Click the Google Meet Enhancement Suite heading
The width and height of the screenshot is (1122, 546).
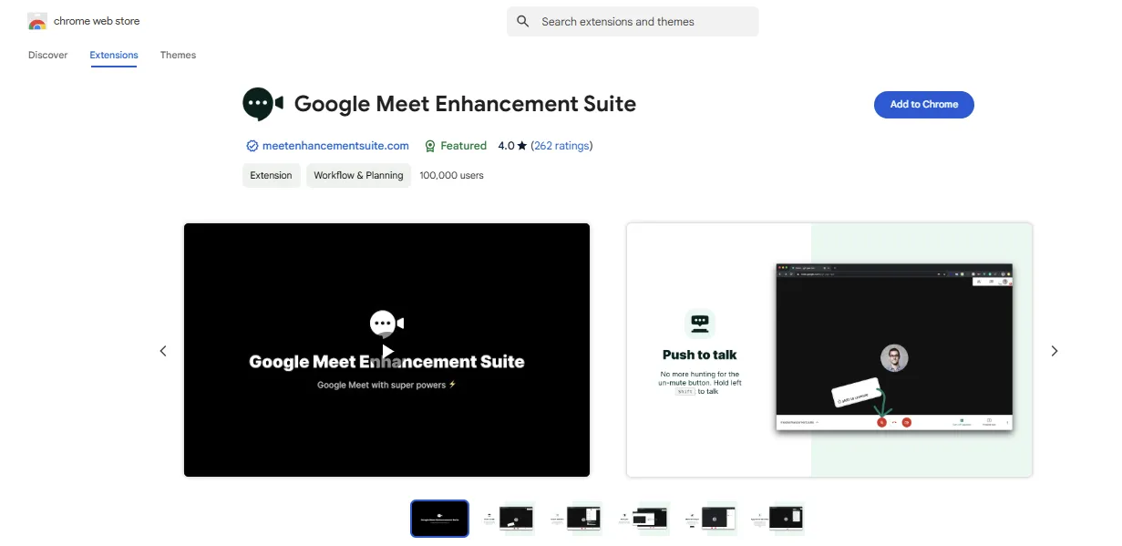point(465,104)
